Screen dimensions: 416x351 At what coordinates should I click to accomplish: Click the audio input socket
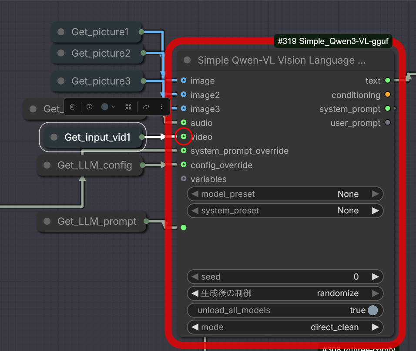click(x=184, y=122)
